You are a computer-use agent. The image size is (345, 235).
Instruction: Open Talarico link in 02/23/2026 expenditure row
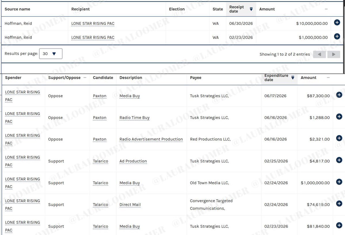pos(100,226)
